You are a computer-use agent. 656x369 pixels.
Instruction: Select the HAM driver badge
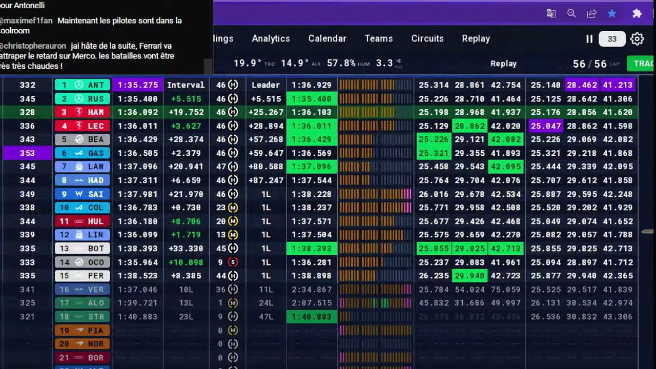click(x=82, y=112)
